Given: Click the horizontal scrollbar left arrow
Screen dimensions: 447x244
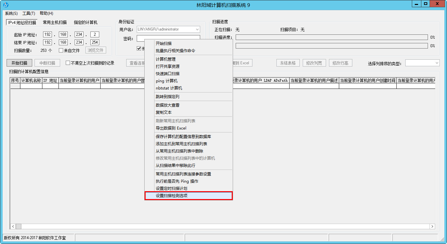Looking at the screenshot, I should (x=13, y=227).
